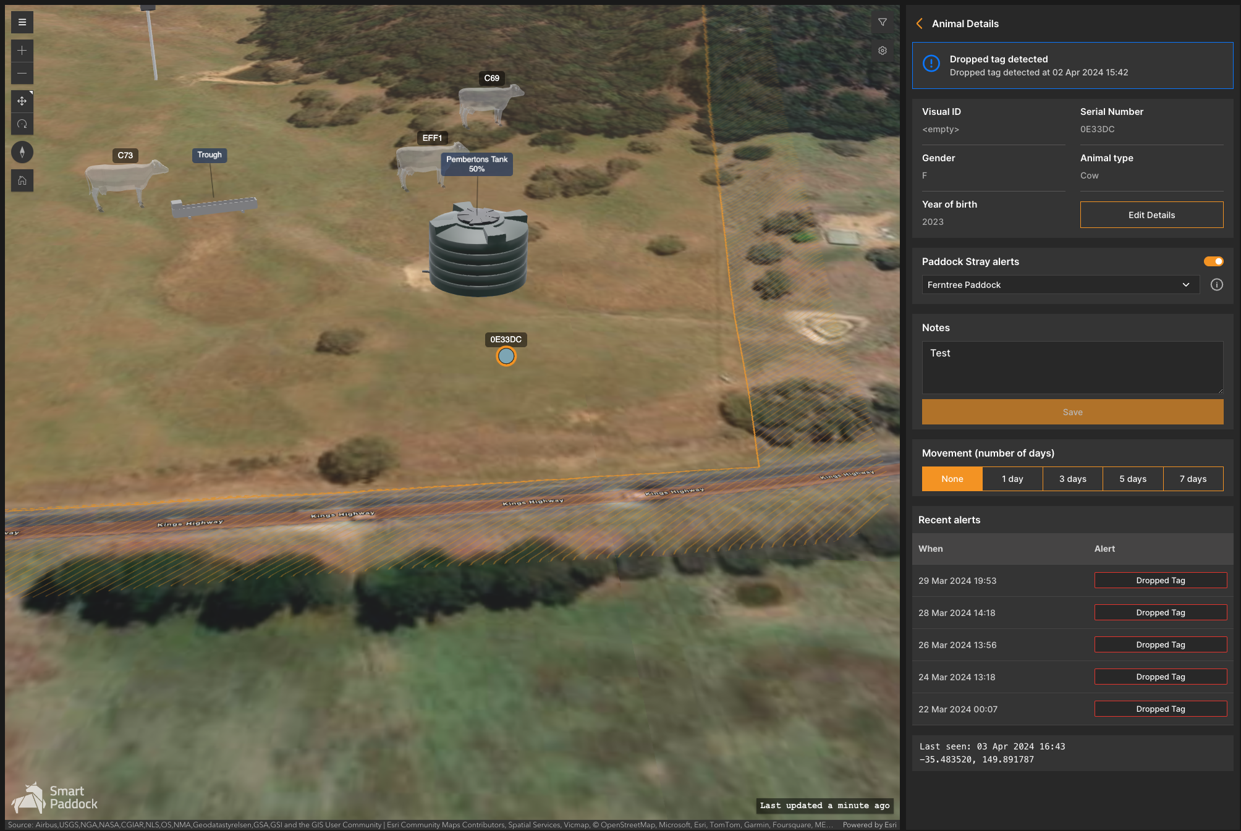Select the rotate map tool
Viewport: 1241px width, 831px height.
pyautogui.click(x=22, y=124)
